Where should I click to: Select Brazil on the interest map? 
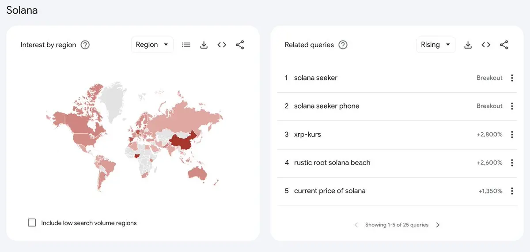[x=107, y=167]
